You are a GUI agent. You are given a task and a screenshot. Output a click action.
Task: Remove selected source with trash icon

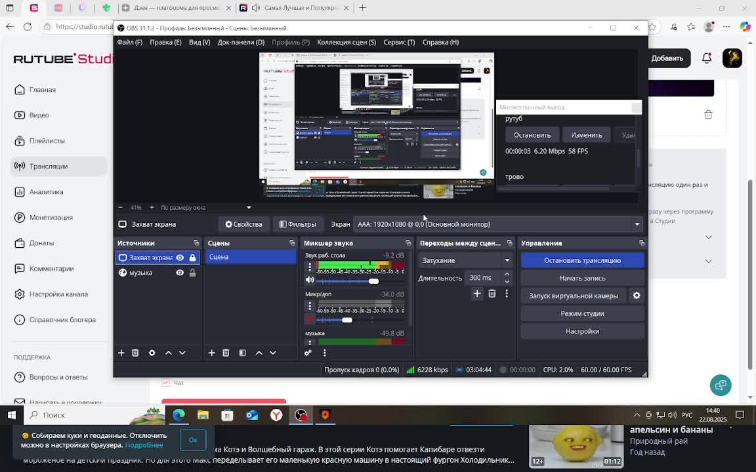tap(135, 353)
